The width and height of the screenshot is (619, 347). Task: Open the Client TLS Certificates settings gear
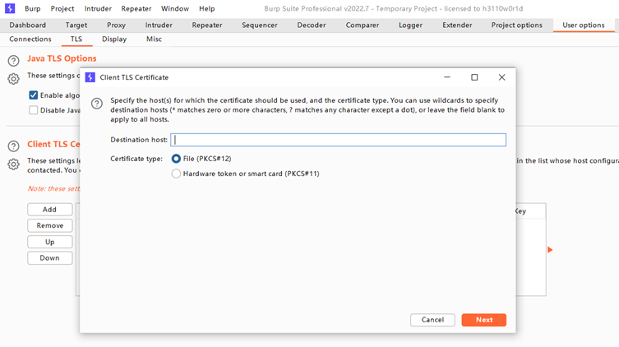(13, 164)
